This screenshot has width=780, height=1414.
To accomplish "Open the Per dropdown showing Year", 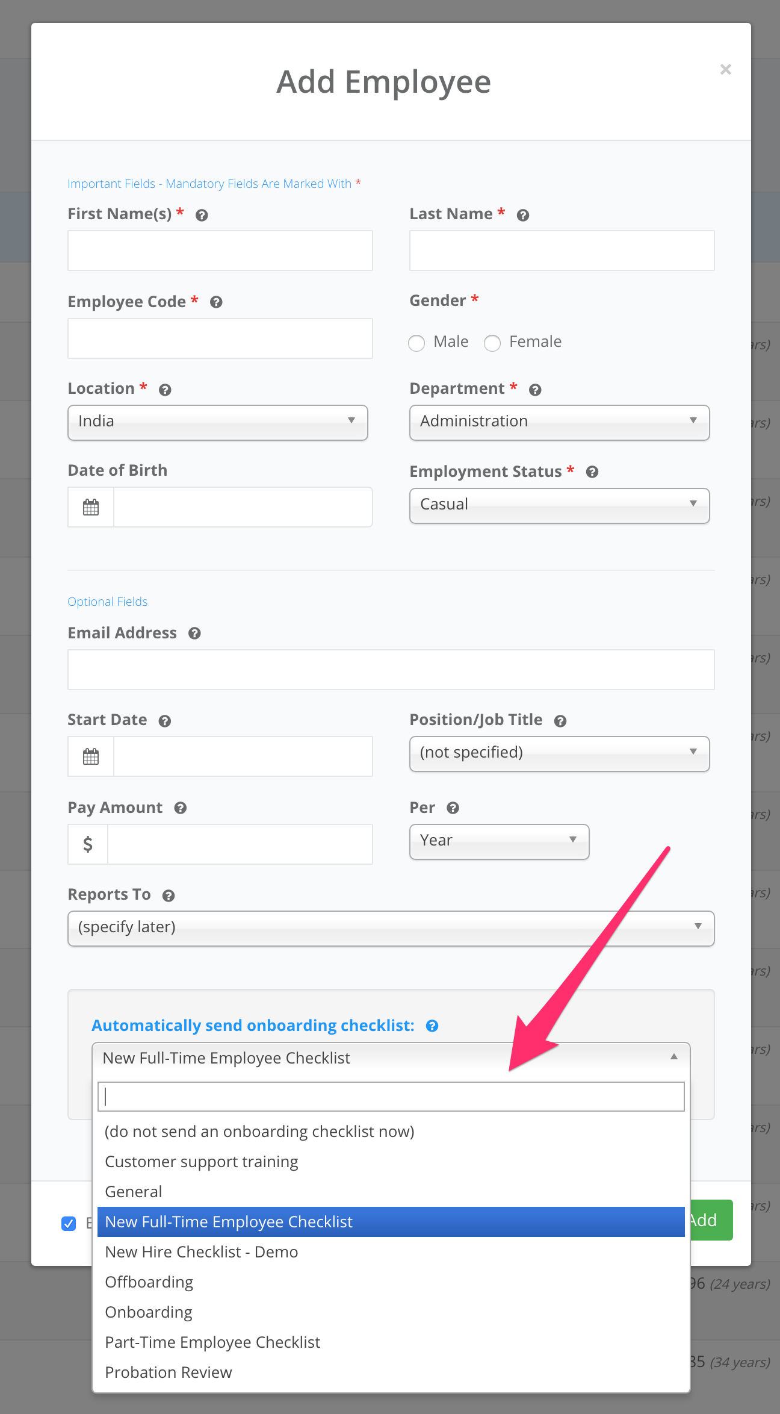I will 500,841.
